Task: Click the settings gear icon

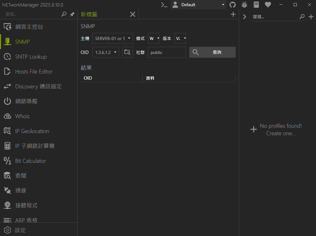Action: tap(7, 230)
